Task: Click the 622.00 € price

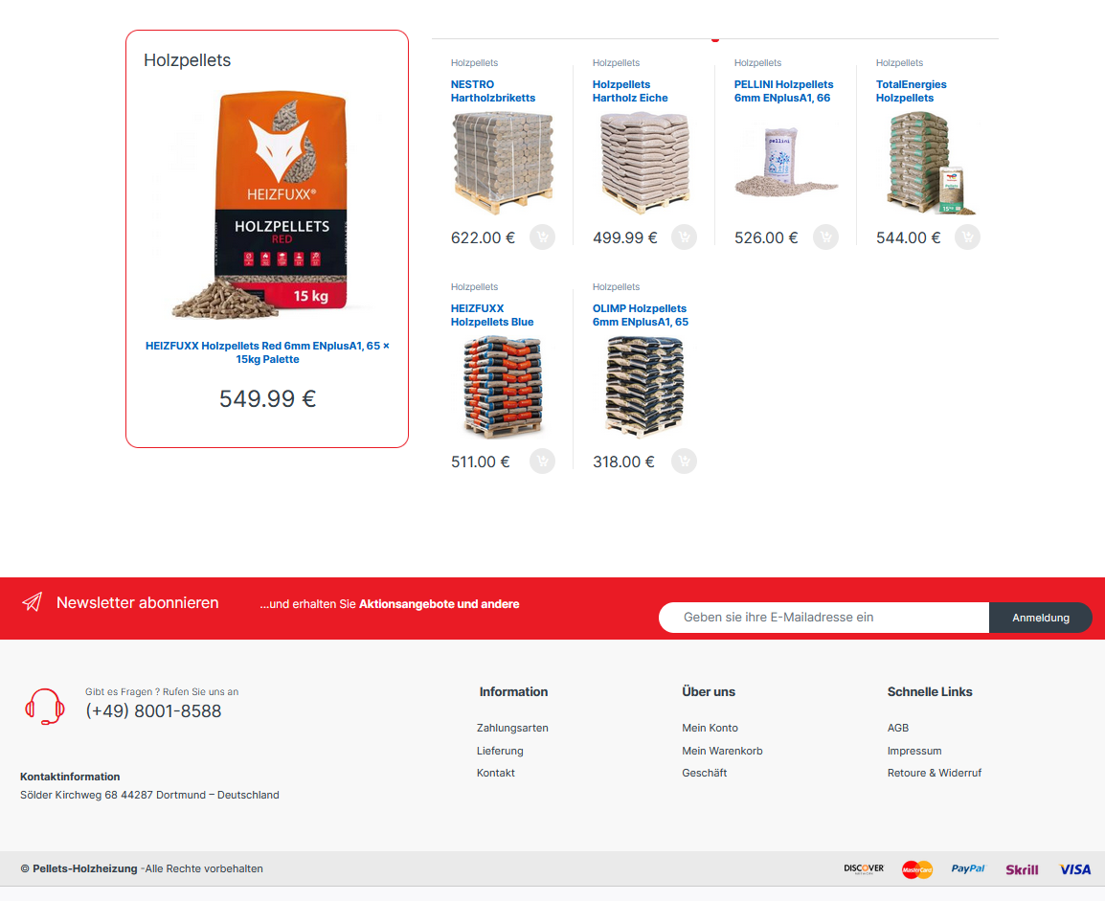Action: [483, 237]
